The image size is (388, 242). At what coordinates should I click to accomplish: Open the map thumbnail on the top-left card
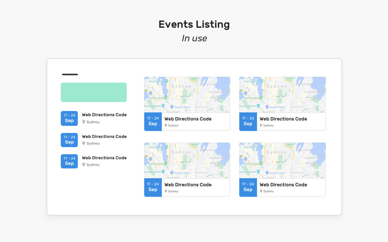click(x=187, y=95)
